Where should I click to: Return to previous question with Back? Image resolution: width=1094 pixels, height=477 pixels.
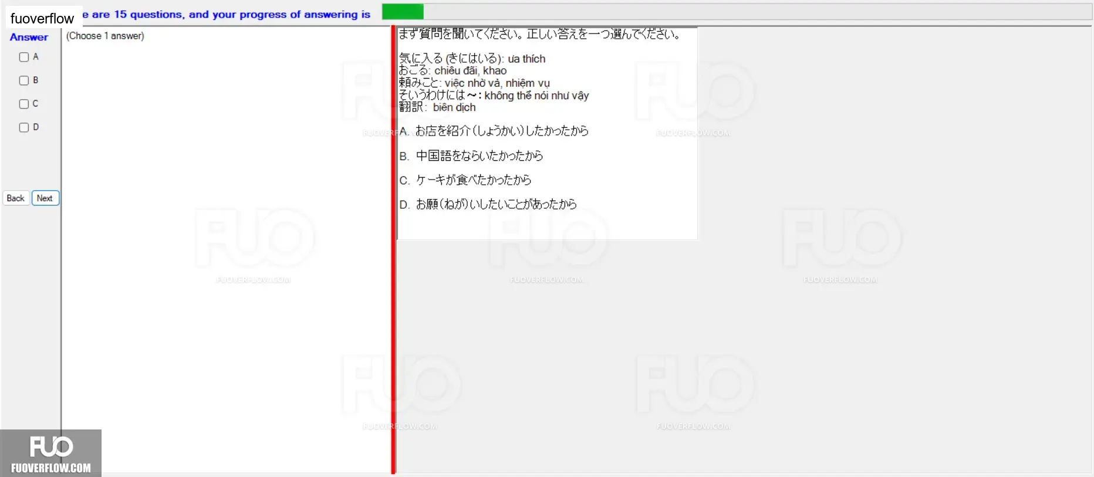click(16, 198)
